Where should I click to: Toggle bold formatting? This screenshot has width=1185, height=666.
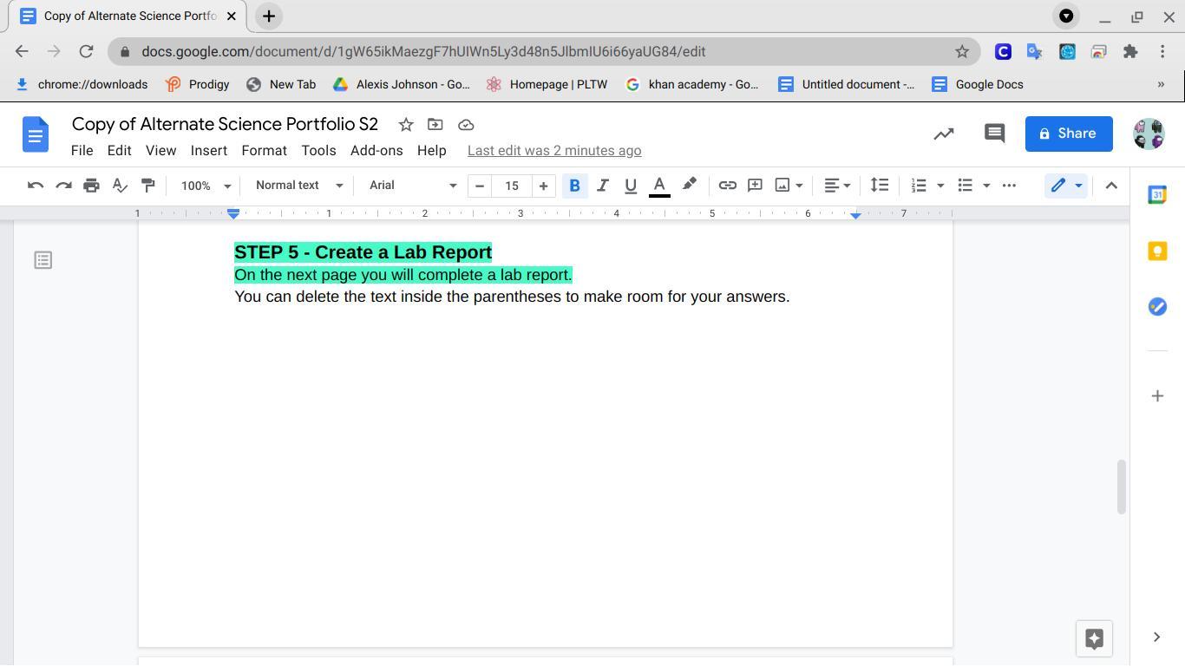(x=574, y=185)
